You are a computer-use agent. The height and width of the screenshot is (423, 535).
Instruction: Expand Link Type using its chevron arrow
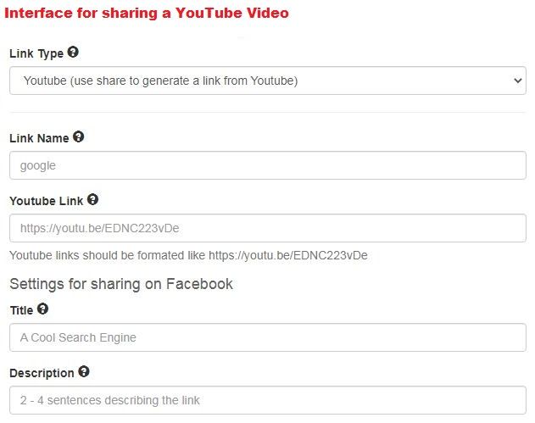(x=518, y=81)
